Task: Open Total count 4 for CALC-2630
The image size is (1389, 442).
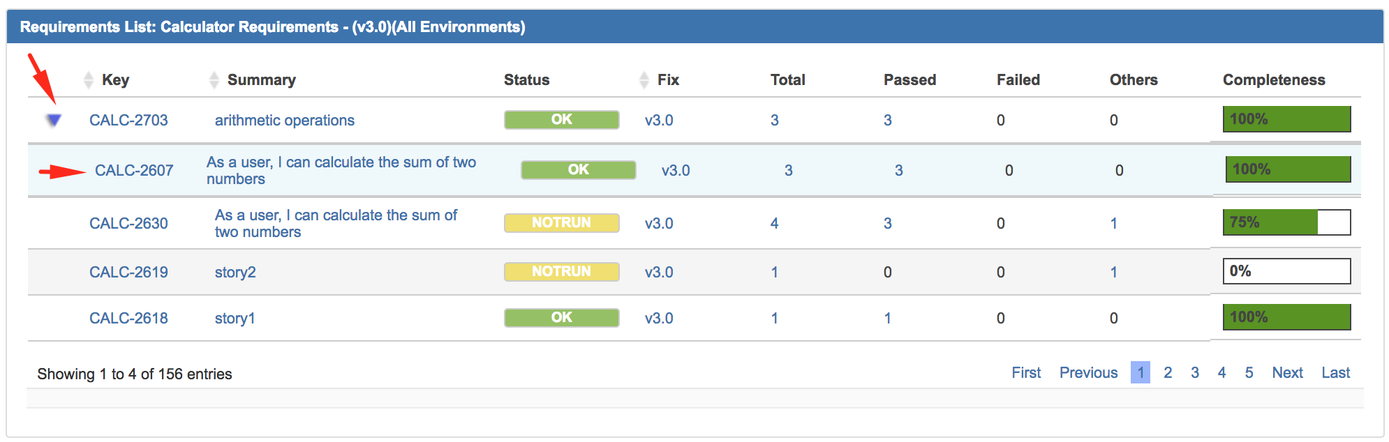Action: pyautogui.click(x=774, y=223)
